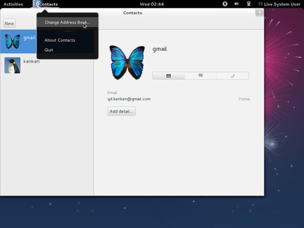Open the Activities overview
The image size is (304, 228).
pyautogui.click(x=13, y=4)
